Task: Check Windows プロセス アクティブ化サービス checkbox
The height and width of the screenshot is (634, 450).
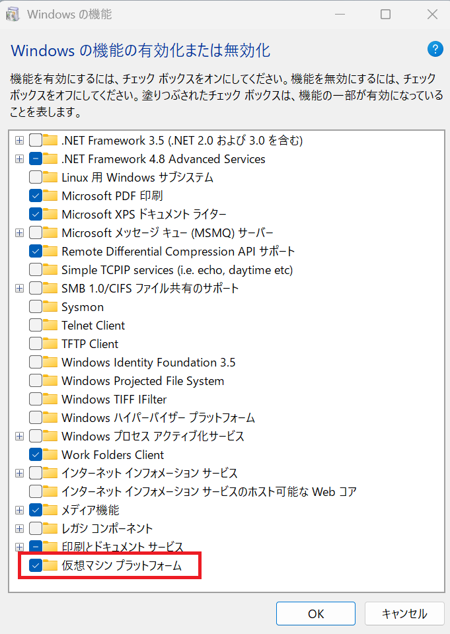Action: click(36, 437)
